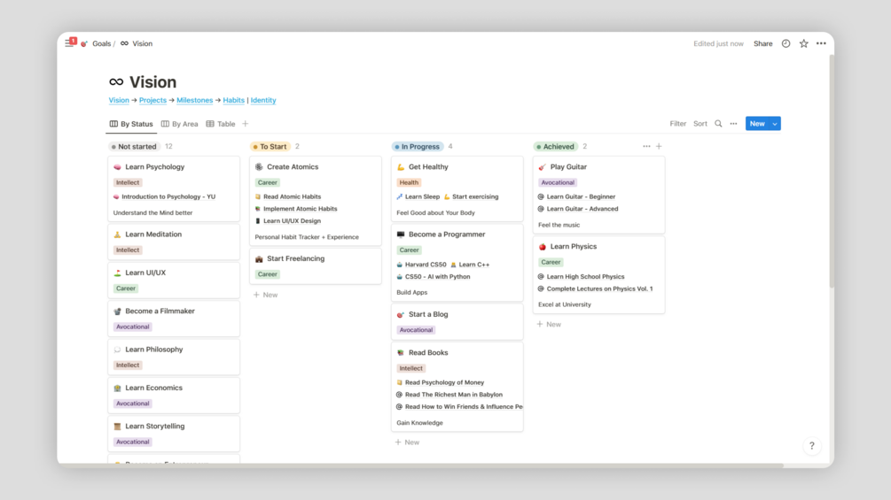Open the Start a Blog card
The width and height of the screenshot is (891, 500).
pyautogui.click(x=457, y=321)
